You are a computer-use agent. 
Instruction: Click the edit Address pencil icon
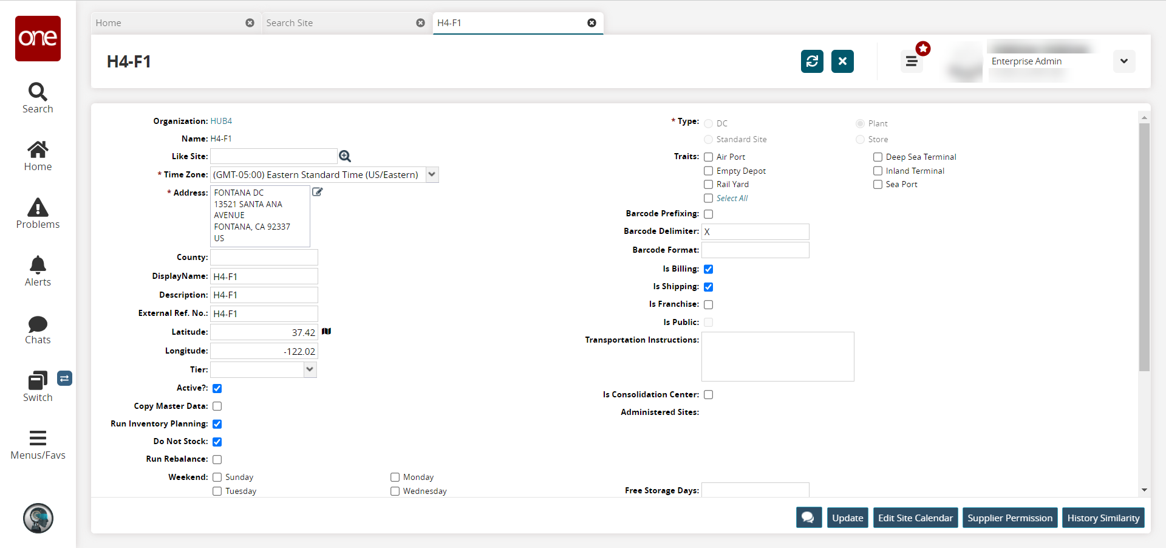click(x=317, y=192)
